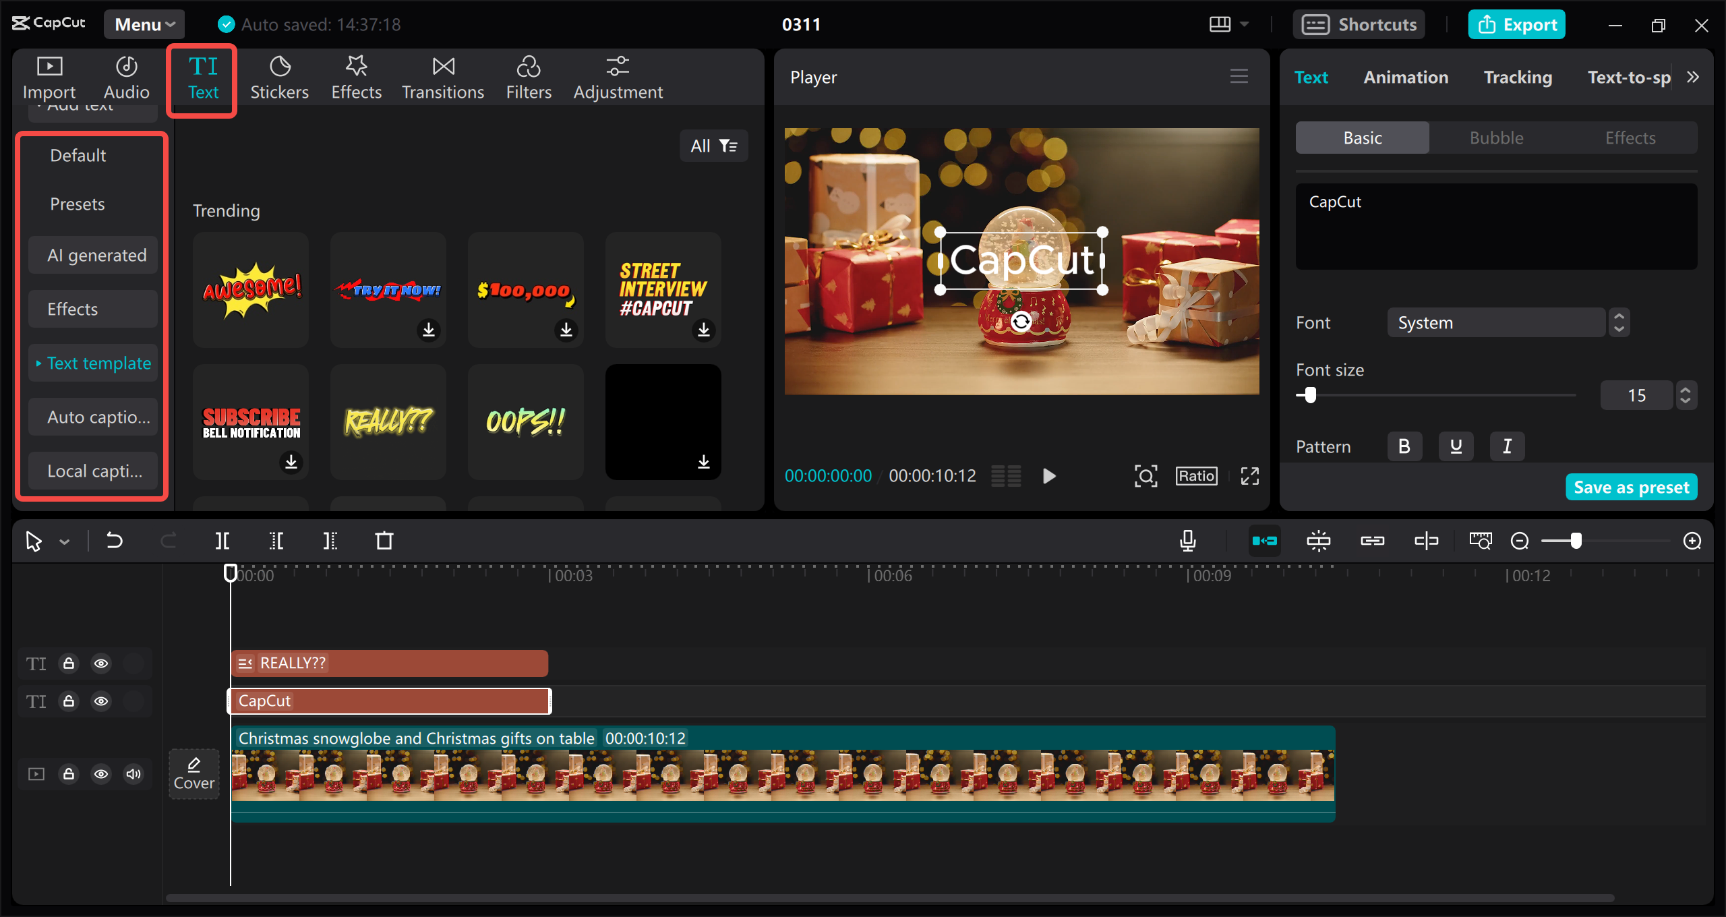
Task: Toggle Bold text pattern
Action: tap(1405, 446)
